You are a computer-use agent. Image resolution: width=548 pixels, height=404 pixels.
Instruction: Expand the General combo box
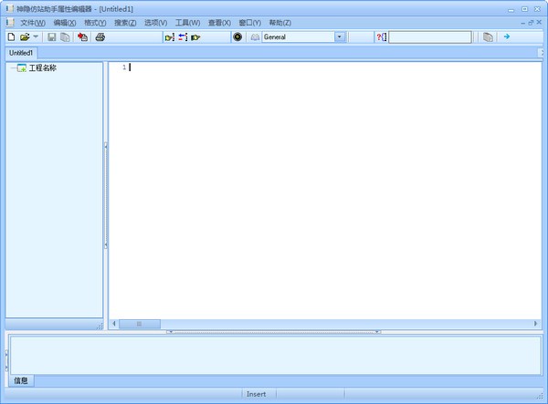coord(340,37)
